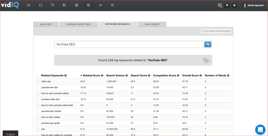The image size is (268, 136).
Task: Open the Facebook icon in navbar
Action: coord(64,5)
